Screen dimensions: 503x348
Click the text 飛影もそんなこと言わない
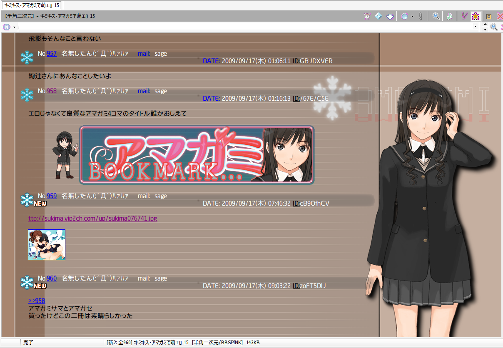(x=65, y=39)
